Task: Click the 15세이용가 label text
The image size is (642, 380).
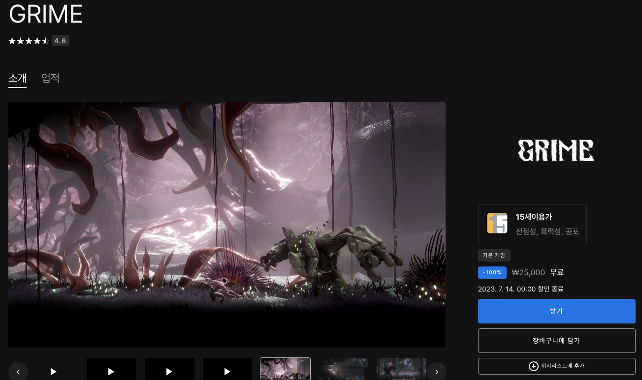Action: (x=534, y=217)
